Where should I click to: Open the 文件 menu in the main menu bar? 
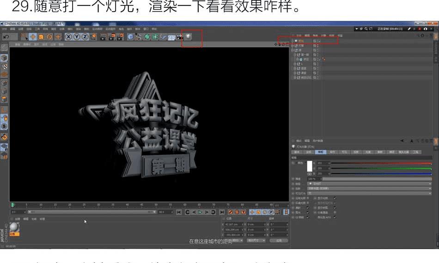[x=5, y=29]
